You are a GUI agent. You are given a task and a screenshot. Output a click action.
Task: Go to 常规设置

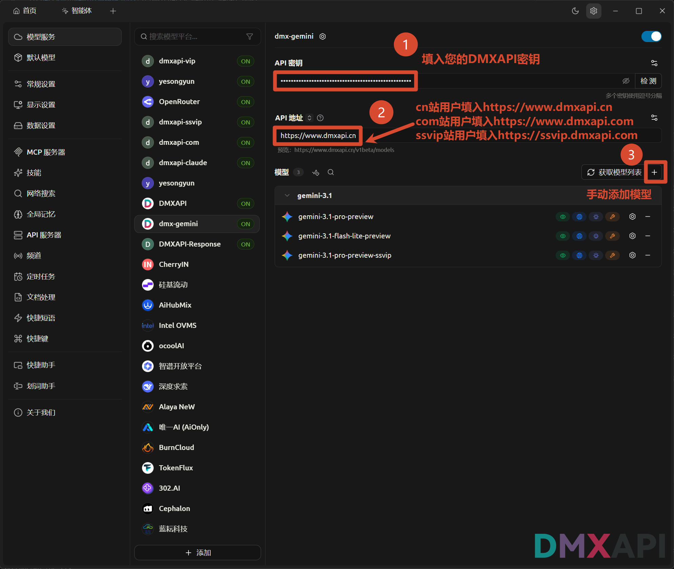tap(65, 84)
